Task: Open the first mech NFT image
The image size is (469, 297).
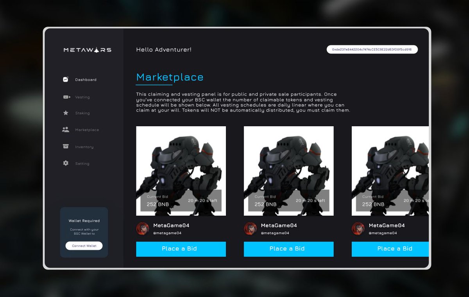Action: pos(181,171)
